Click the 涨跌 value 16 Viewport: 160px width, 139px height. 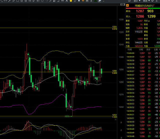pyautogui.click(x=141, y=24)
